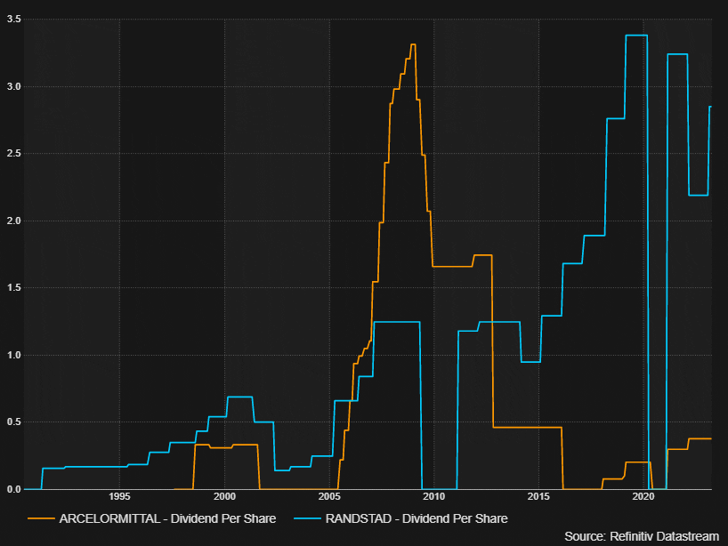Click the blue Randstad peak near 3.4
This screenshot has width=728, height=546.
tap(636, 36)
